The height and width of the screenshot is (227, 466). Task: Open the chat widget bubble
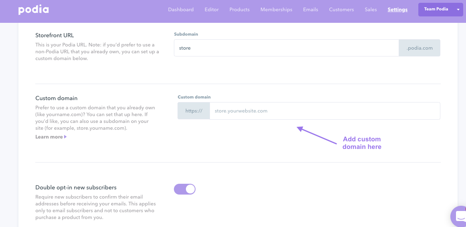click(459, 216)
